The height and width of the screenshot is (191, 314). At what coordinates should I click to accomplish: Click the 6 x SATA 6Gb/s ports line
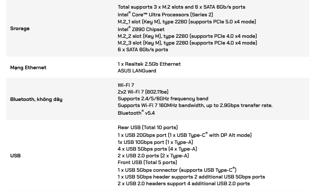(143, 50)
